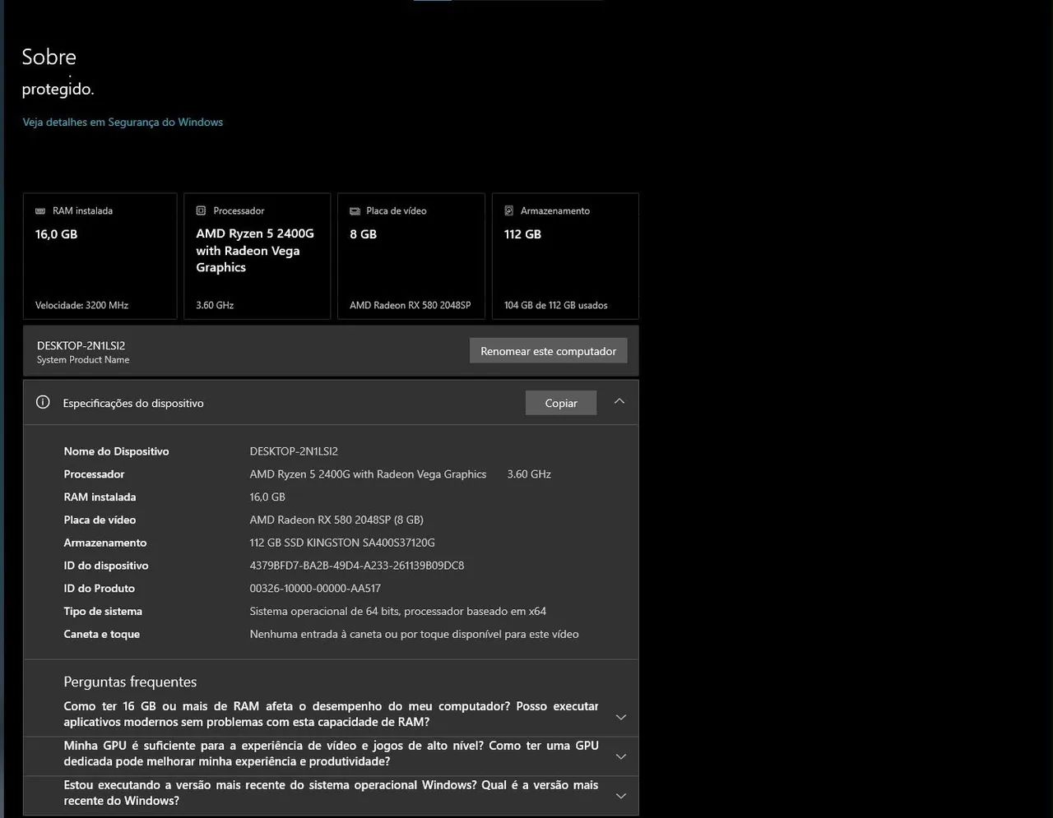Expand the GPU dedicada question
This screenshot has height=818, width=1053.
click(621, 757)
